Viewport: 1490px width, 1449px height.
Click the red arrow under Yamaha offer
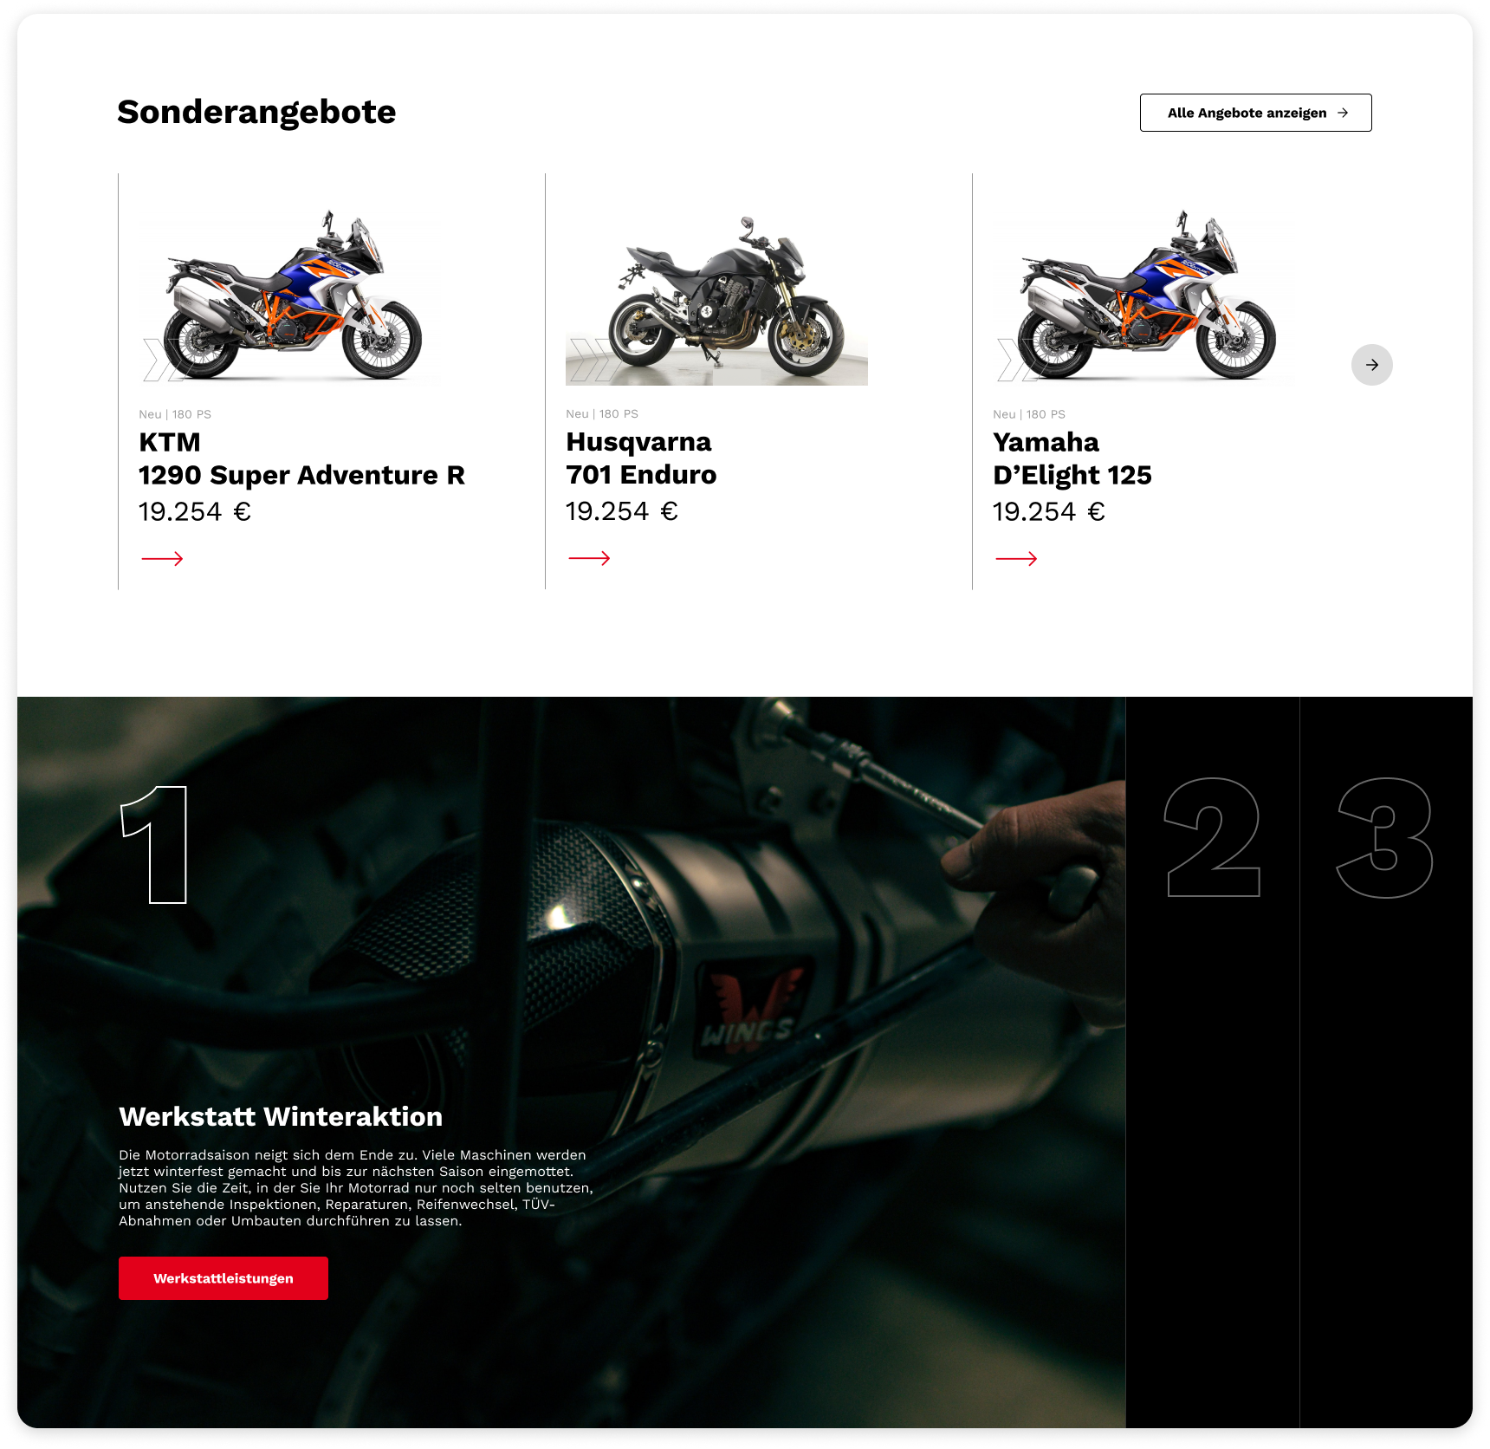pyautogui.click(x=1016, y=559)
